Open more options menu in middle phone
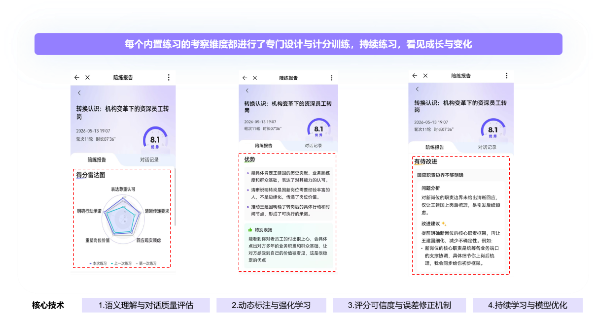The width and height of the screenshot is (597, 315). (x=331, y=78)
